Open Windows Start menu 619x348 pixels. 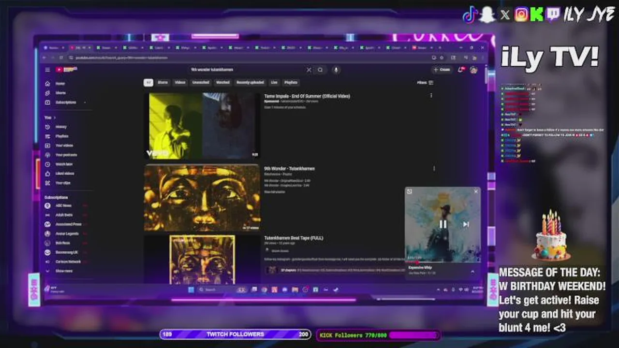click(191, 290)
